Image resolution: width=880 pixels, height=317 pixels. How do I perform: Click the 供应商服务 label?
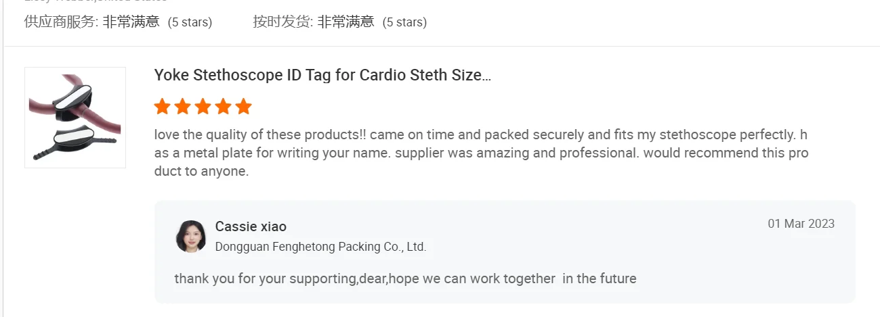click(x=61, y=22)
